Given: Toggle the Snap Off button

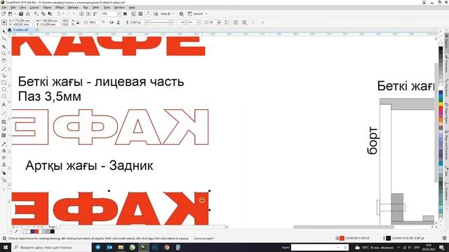Looking at the screenshot, I should [156, 14].
